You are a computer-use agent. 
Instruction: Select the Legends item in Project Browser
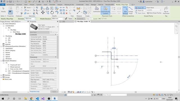[x=8, y=44]
